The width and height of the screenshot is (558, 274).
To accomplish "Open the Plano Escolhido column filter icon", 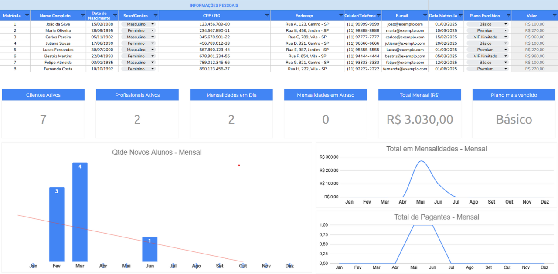I will (508, 16).
